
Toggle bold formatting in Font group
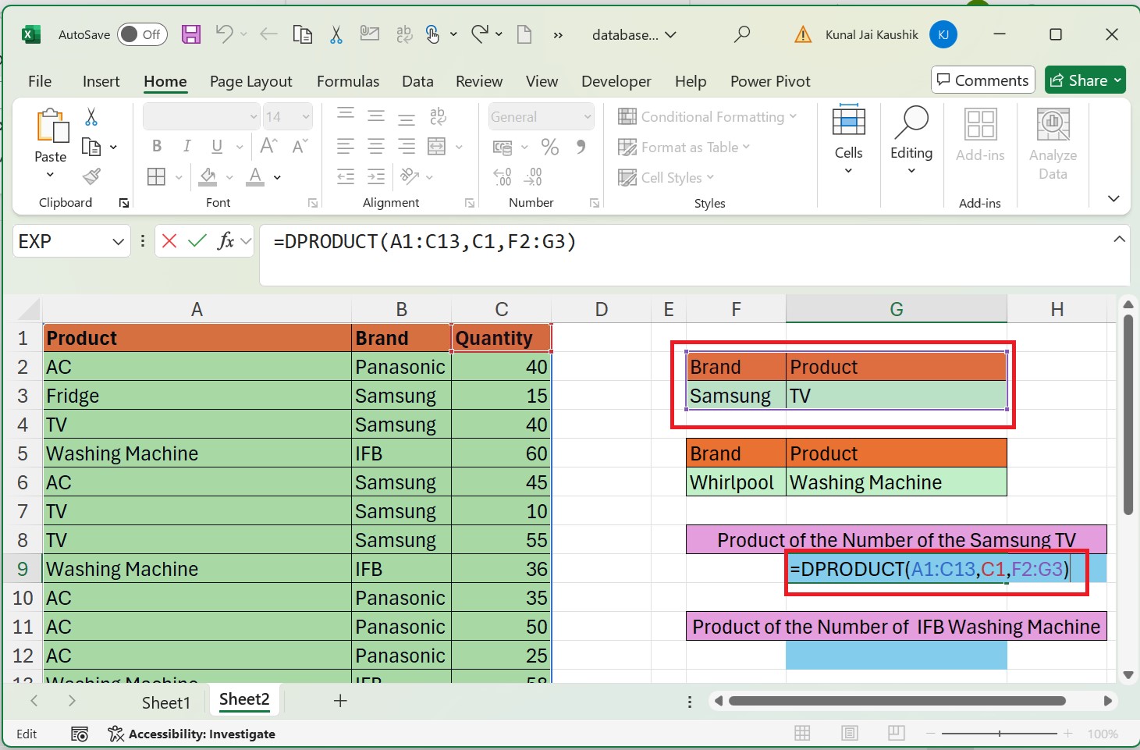(x=156, y=146)
